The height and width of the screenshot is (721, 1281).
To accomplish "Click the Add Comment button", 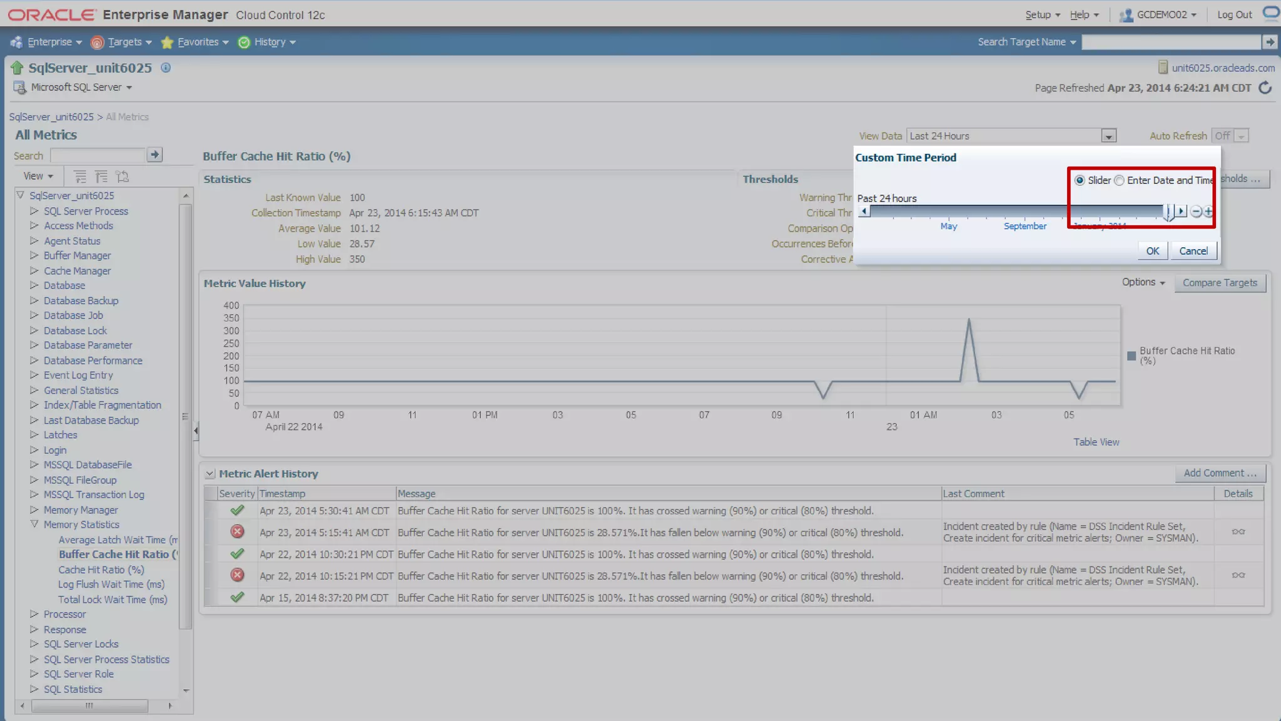I will (1220, 473).
